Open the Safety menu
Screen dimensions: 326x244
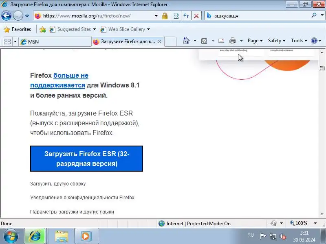(x=277, y=41)
